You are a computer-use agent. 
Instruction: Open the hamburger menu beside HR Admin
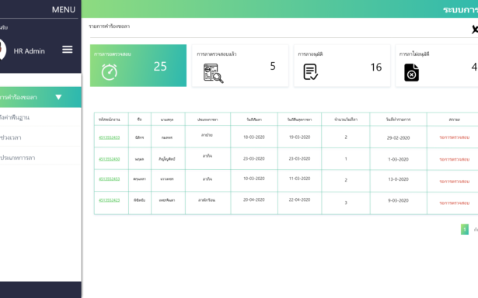(68, 50)
